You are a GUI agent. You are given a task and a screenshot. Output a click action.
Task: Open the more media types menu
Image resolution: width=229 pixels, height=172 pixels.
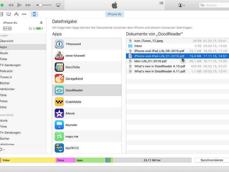24,14
